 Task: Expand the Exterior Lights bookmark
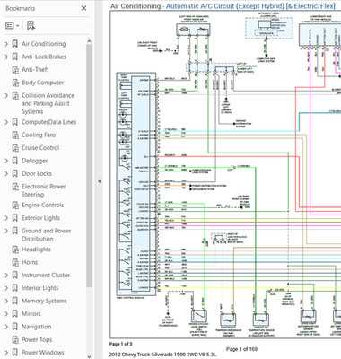coord(6,218)
